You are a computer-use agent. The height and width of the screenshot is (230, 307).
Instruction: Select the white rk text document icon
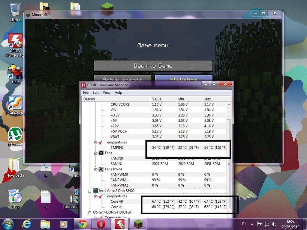coord(46,199)
